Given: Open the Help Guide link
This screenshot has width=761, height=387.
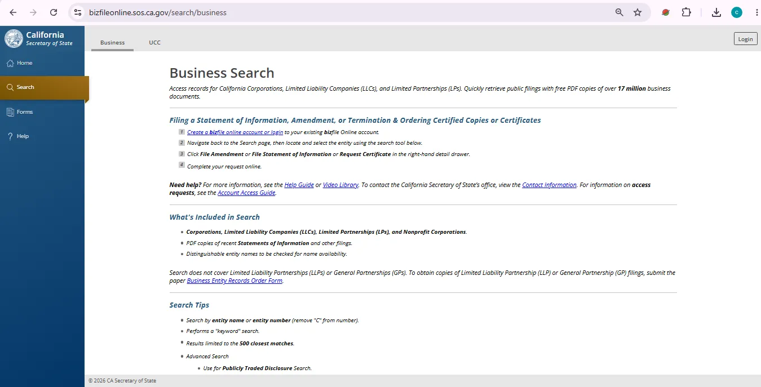Looking at the screenshot, I should tap(299, 185).
